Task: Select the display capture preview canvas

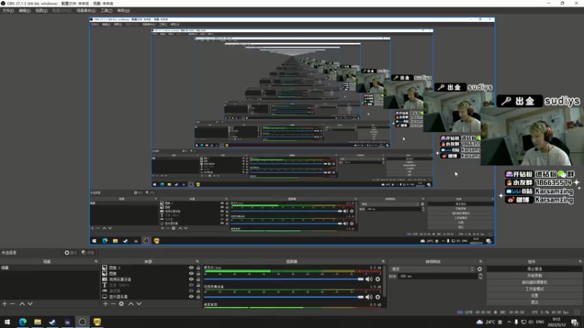Action: pyautogui.click(x=292, y=131)
